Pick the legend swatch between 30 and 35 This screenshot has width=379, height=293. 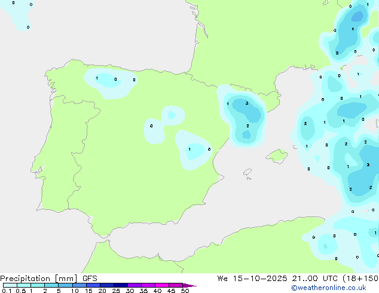[135, 285]
